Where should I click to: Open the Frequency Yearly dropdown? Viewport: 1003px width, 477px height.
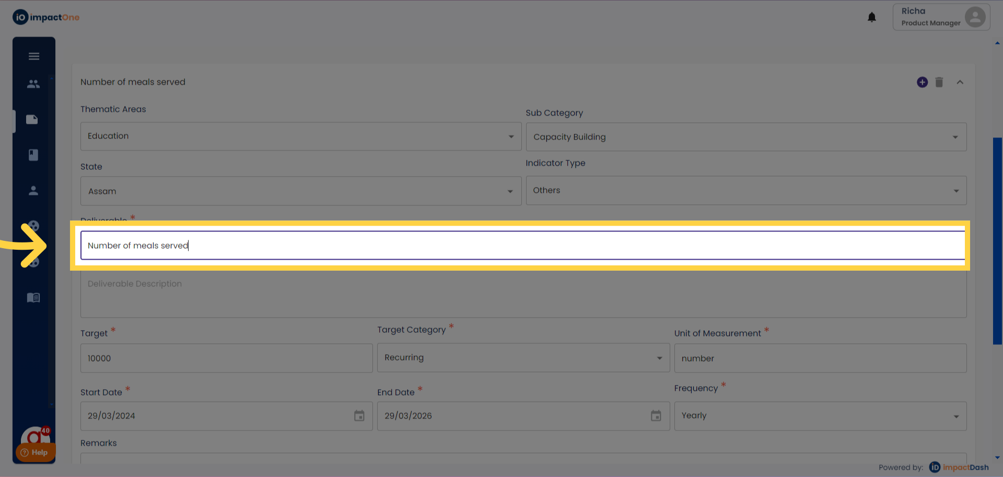(820, 416)
